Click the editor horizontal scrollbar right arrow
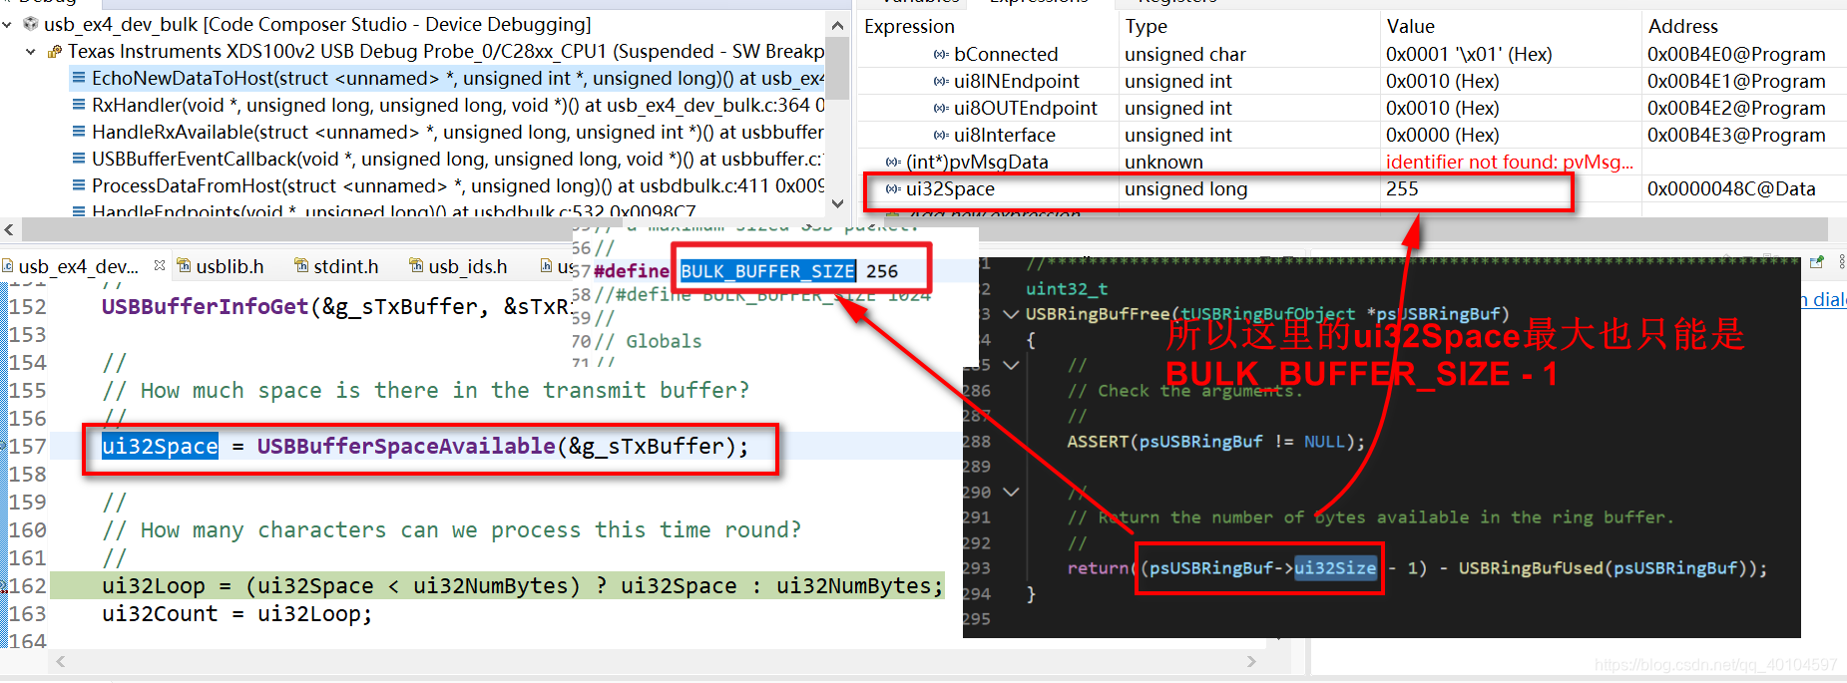This screenshot has height=683, width=1847. tap(1252, 661)
